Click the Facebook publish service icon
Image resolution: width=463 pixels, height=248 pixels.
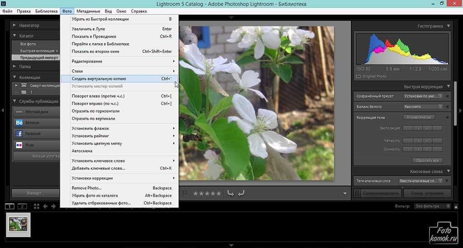[x=19, y=134]
